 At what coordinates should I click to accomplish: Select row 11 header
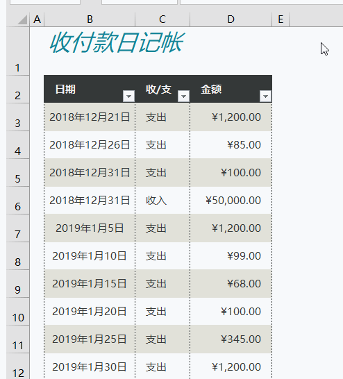click(17, 339)
